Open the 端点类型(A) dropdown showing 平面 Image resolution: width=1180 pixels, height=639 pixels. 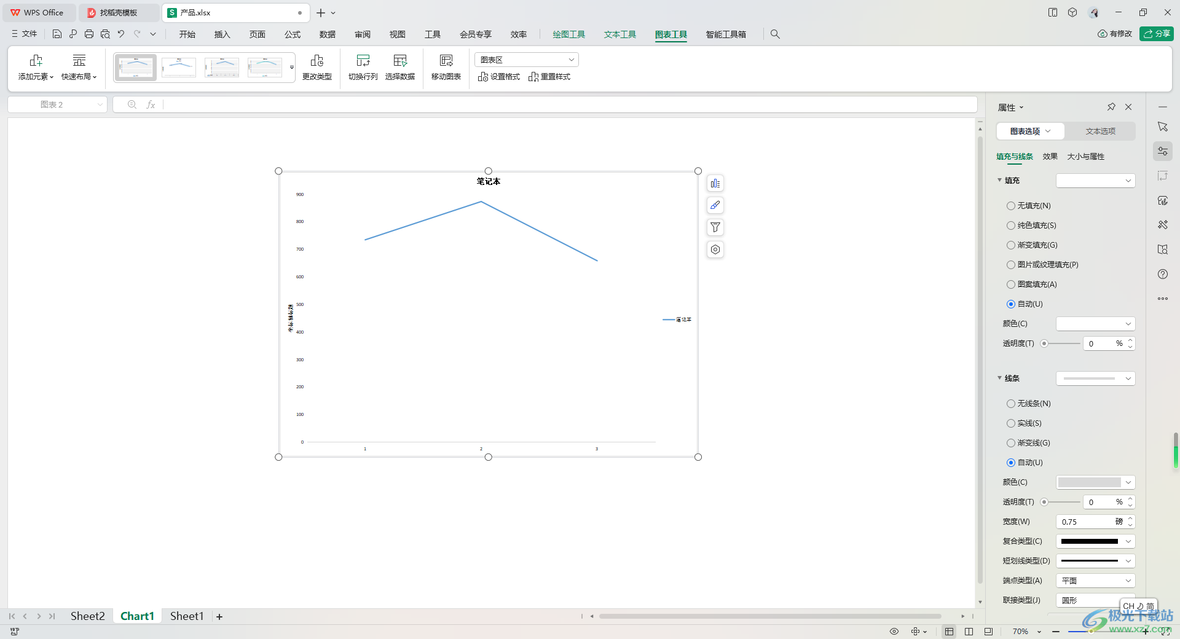(1095, 581)
